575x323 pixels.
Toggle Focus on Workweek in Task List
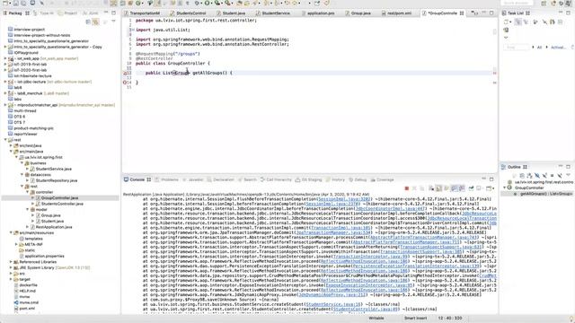tap(535, 22)
